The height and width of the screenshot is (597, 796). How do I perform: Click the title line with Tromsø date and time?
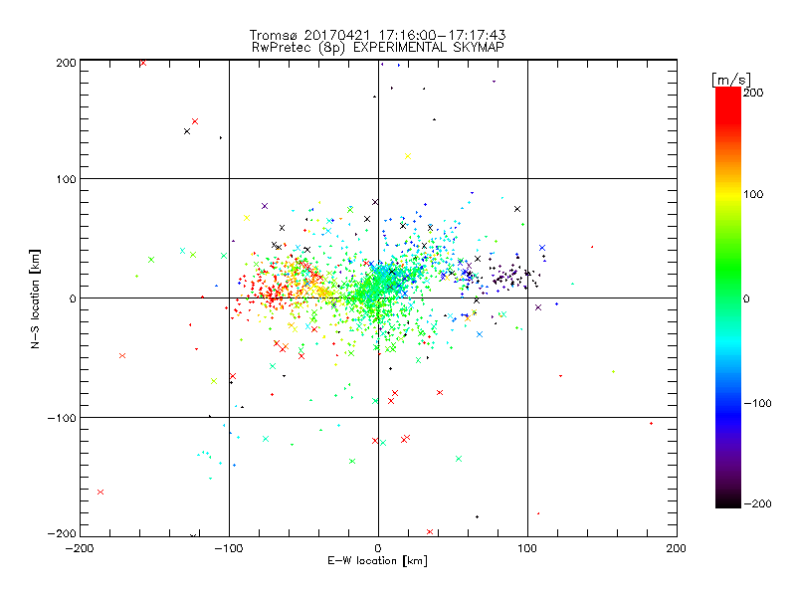tap(377, 35)
